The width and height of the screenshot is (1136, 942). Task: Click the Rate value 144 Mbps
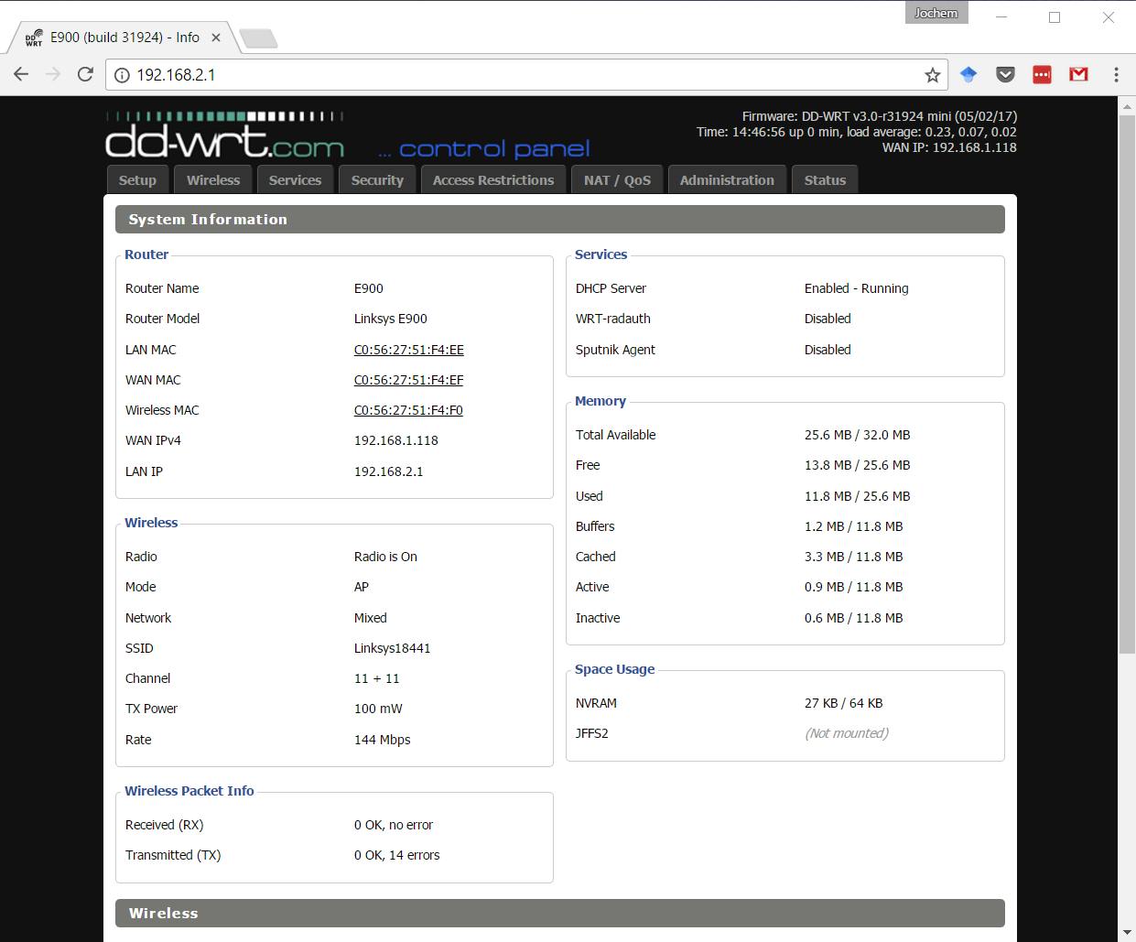[382, 740]
